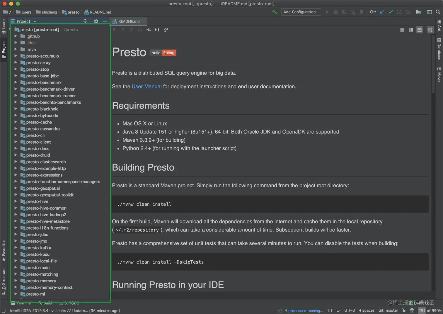The image size is (443, 314).
Task: Click the memory usage indicator
Action: (430, 310)
